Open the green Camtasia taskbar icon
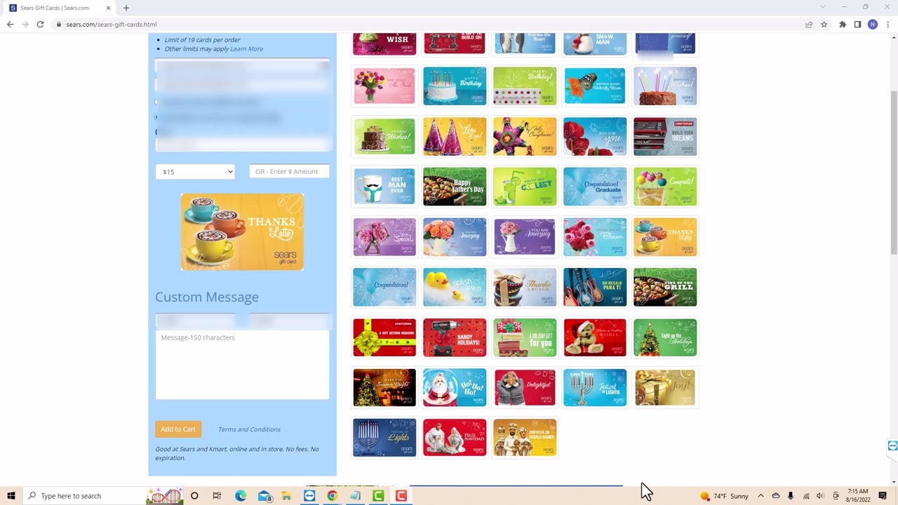Viewport: 898px width, 505px height. pos(378,496)
